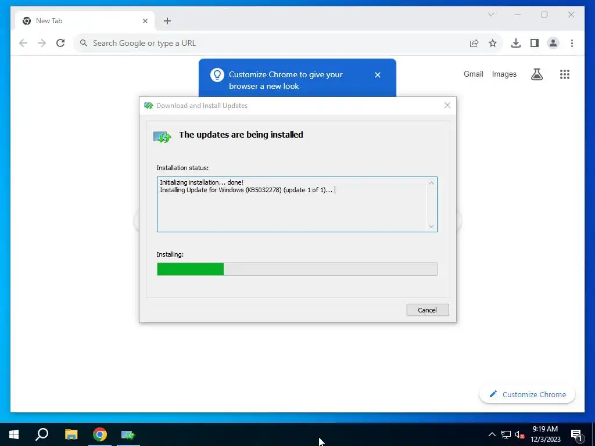Open tab search chevron in title bar
Image resolution: width=595 pixels, height=446 pixels.
(x=491, y=15)
